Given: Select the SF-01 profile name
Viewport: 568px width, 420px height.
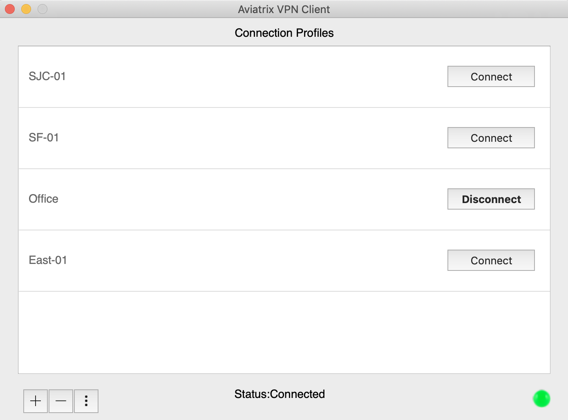Looking at the screenshot, I should tap(44, 138).
